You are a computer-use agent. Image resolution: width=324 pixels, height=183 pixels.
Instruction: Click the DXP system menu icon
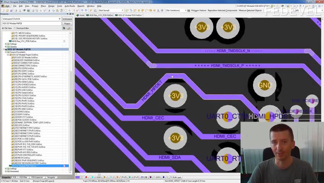[x=6, y=6]
